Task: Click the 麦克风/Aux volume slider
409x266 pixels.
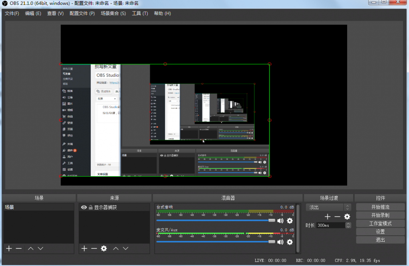Action: (x=216, y=242)
